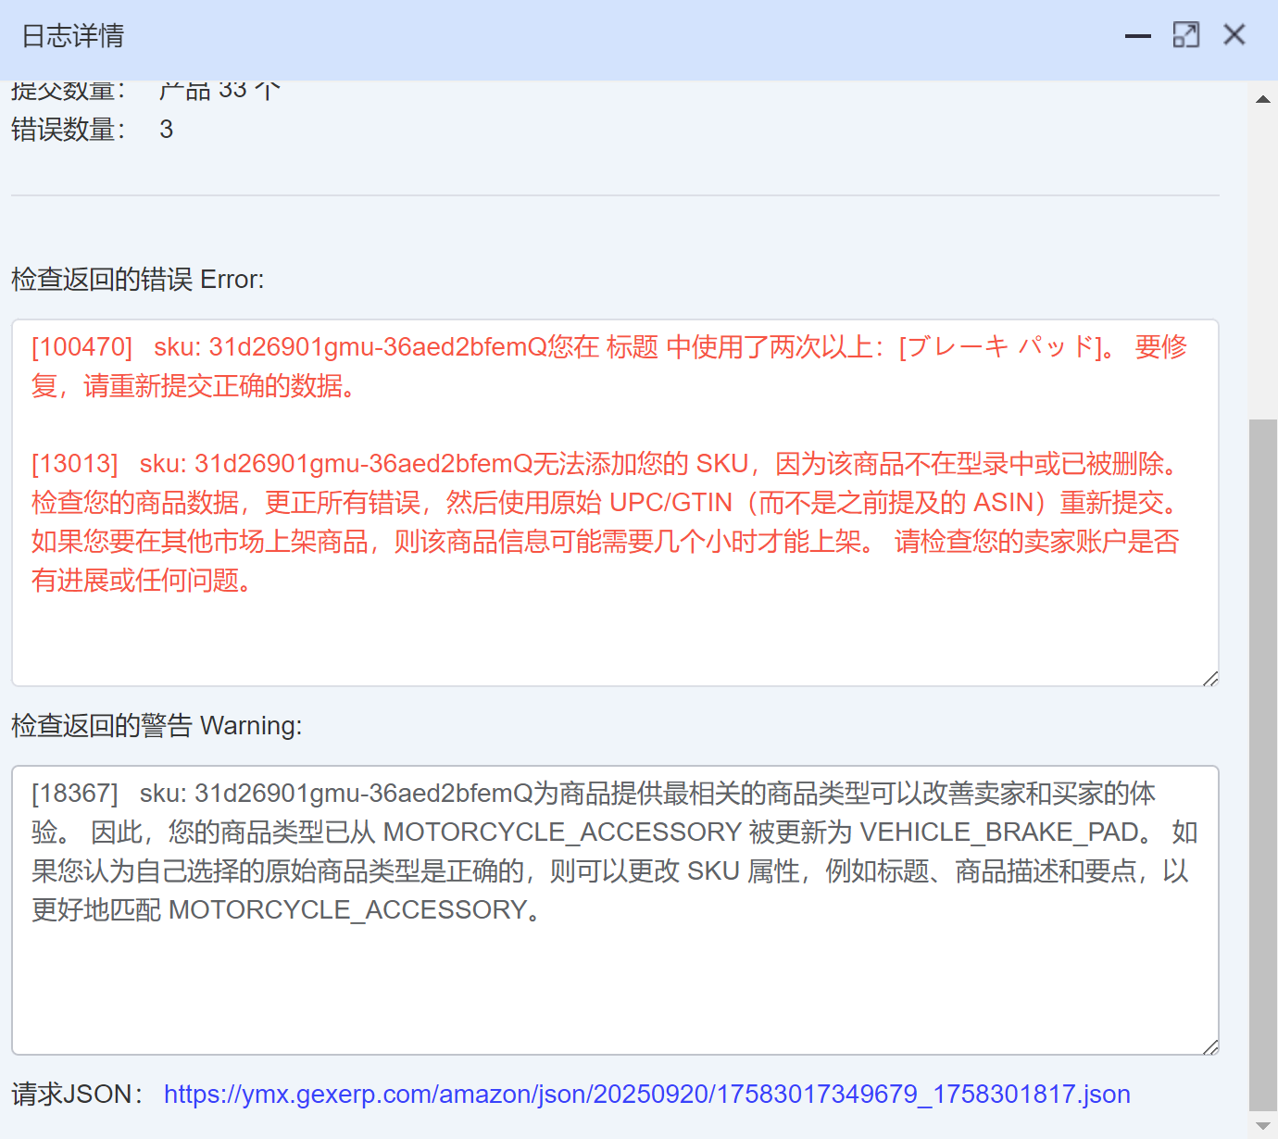Click the 检查返回的错误 Error heading

(137, 280)
